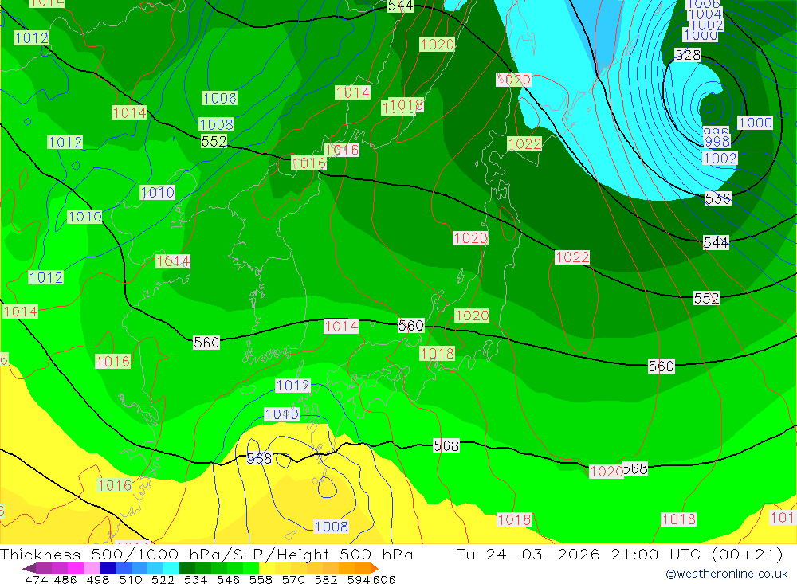This screenshot has height=584, width=797.
Task: Click the bright yellow swatch beside the greens
Action: tap(267, 568)
